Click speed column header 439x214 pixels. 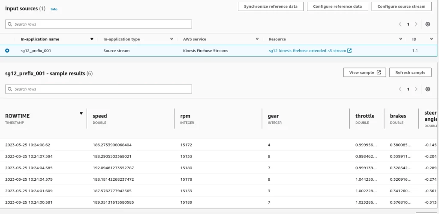tap(99, 116)
